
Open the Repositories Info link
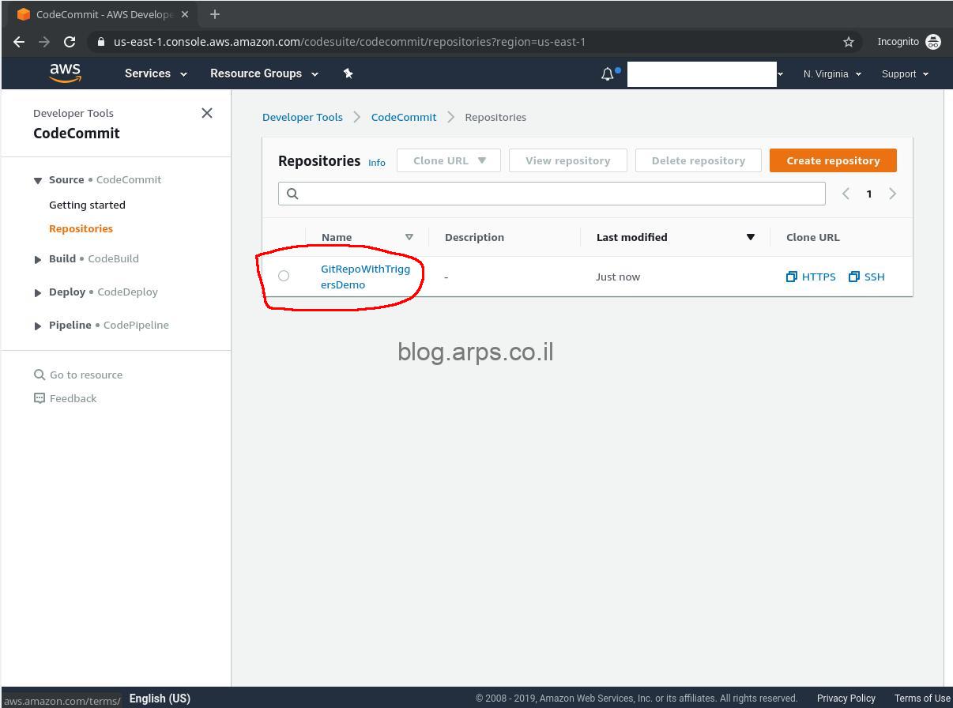[377, 163]
